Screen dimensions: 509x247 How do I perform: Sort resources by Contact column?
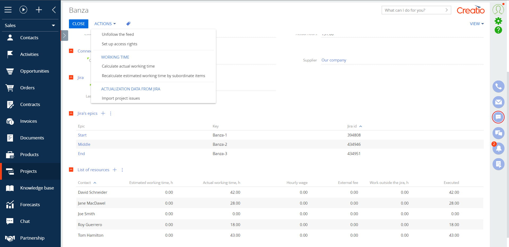click(x=87, y=183)
